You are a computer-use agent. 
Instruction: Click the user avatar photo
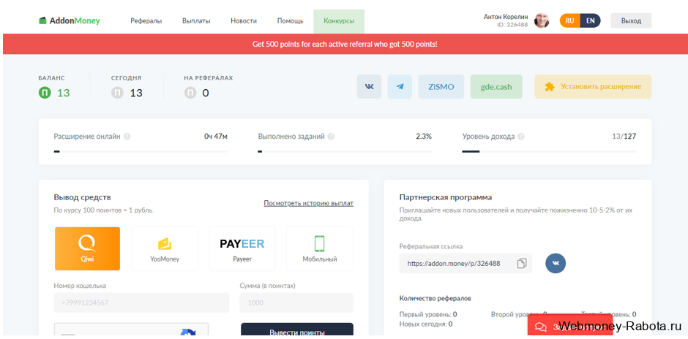pos(542,20)
